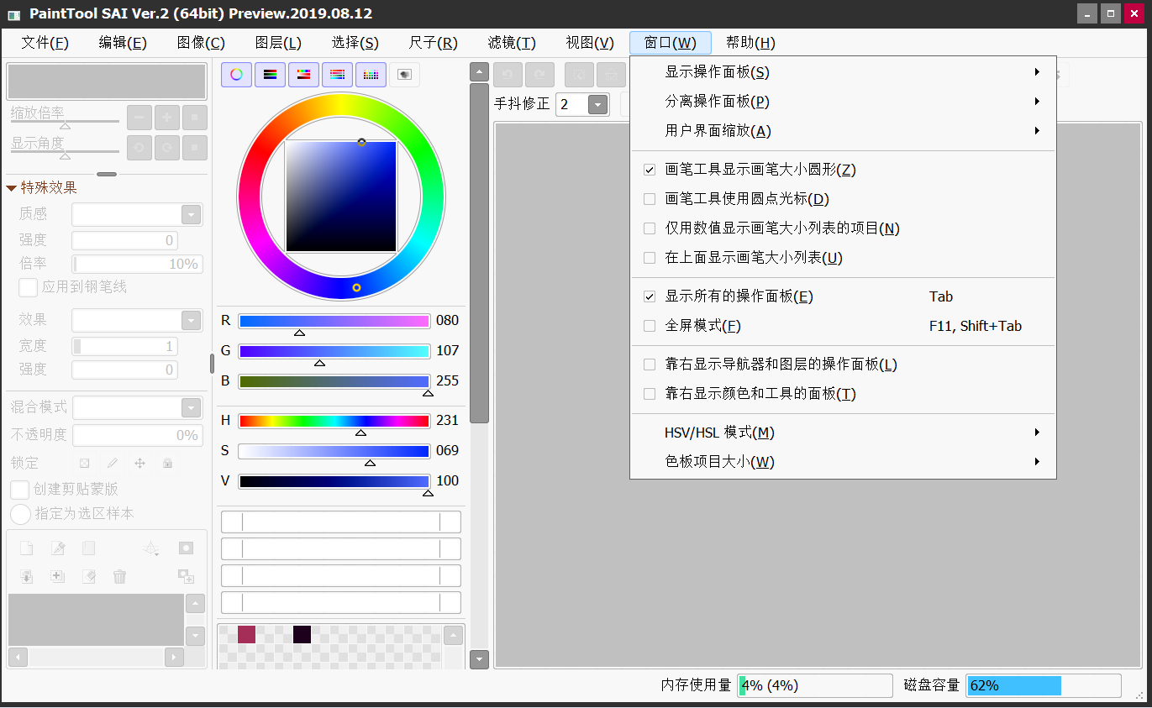The width and height of the screenshot is (1152, 708).
Task: Expand HSV/HSL 模式 submenu
Action: (x=843, y=432)
